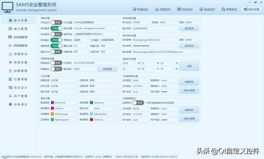Open 组态设计 via its sidebar icon
264x159 pixels.
tap(10, 88)
